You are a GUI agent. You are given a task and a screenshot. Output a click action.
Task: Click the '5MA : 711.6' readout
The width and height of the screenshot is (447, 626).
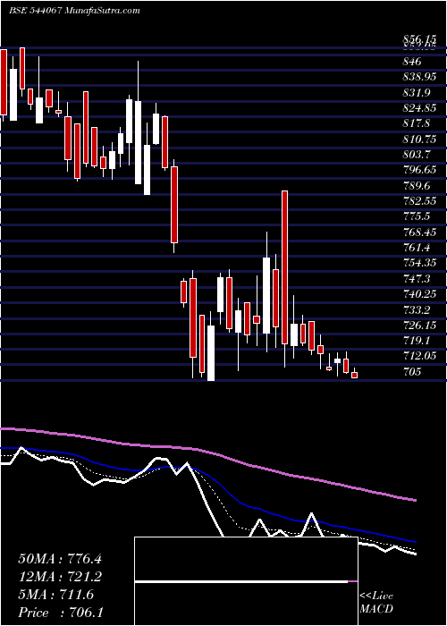click(55, 595)
